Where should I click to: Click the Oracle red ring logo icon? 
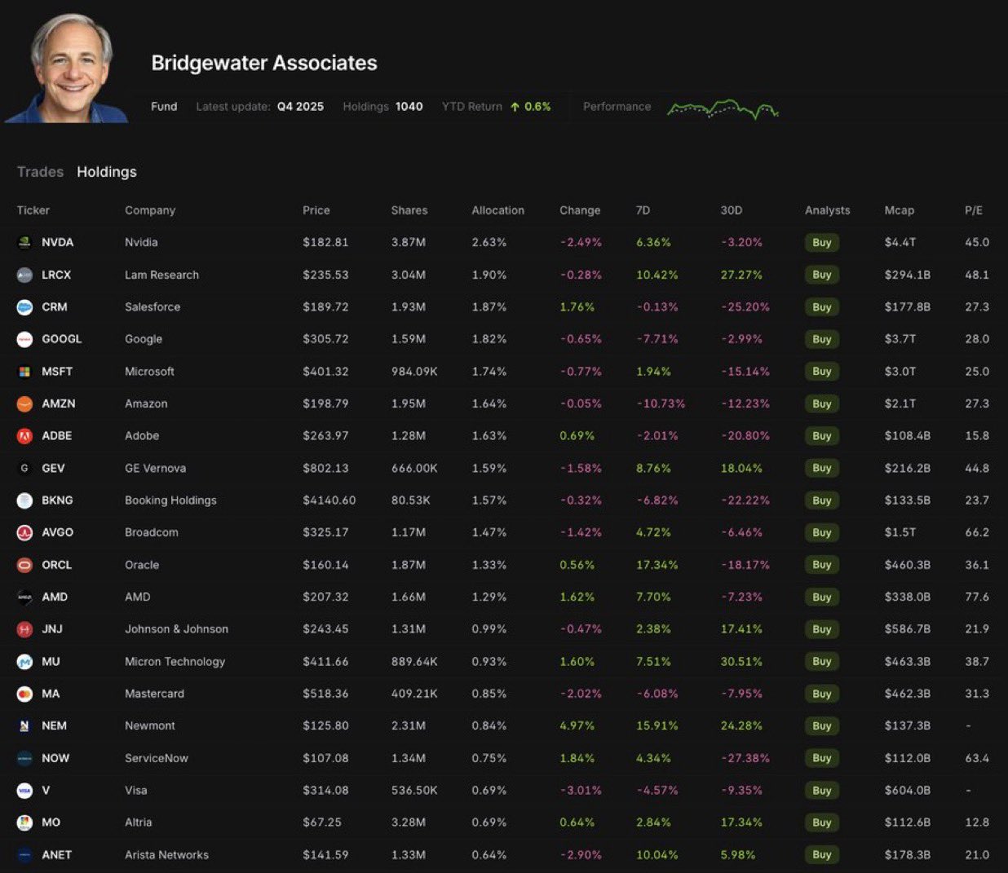24,565
